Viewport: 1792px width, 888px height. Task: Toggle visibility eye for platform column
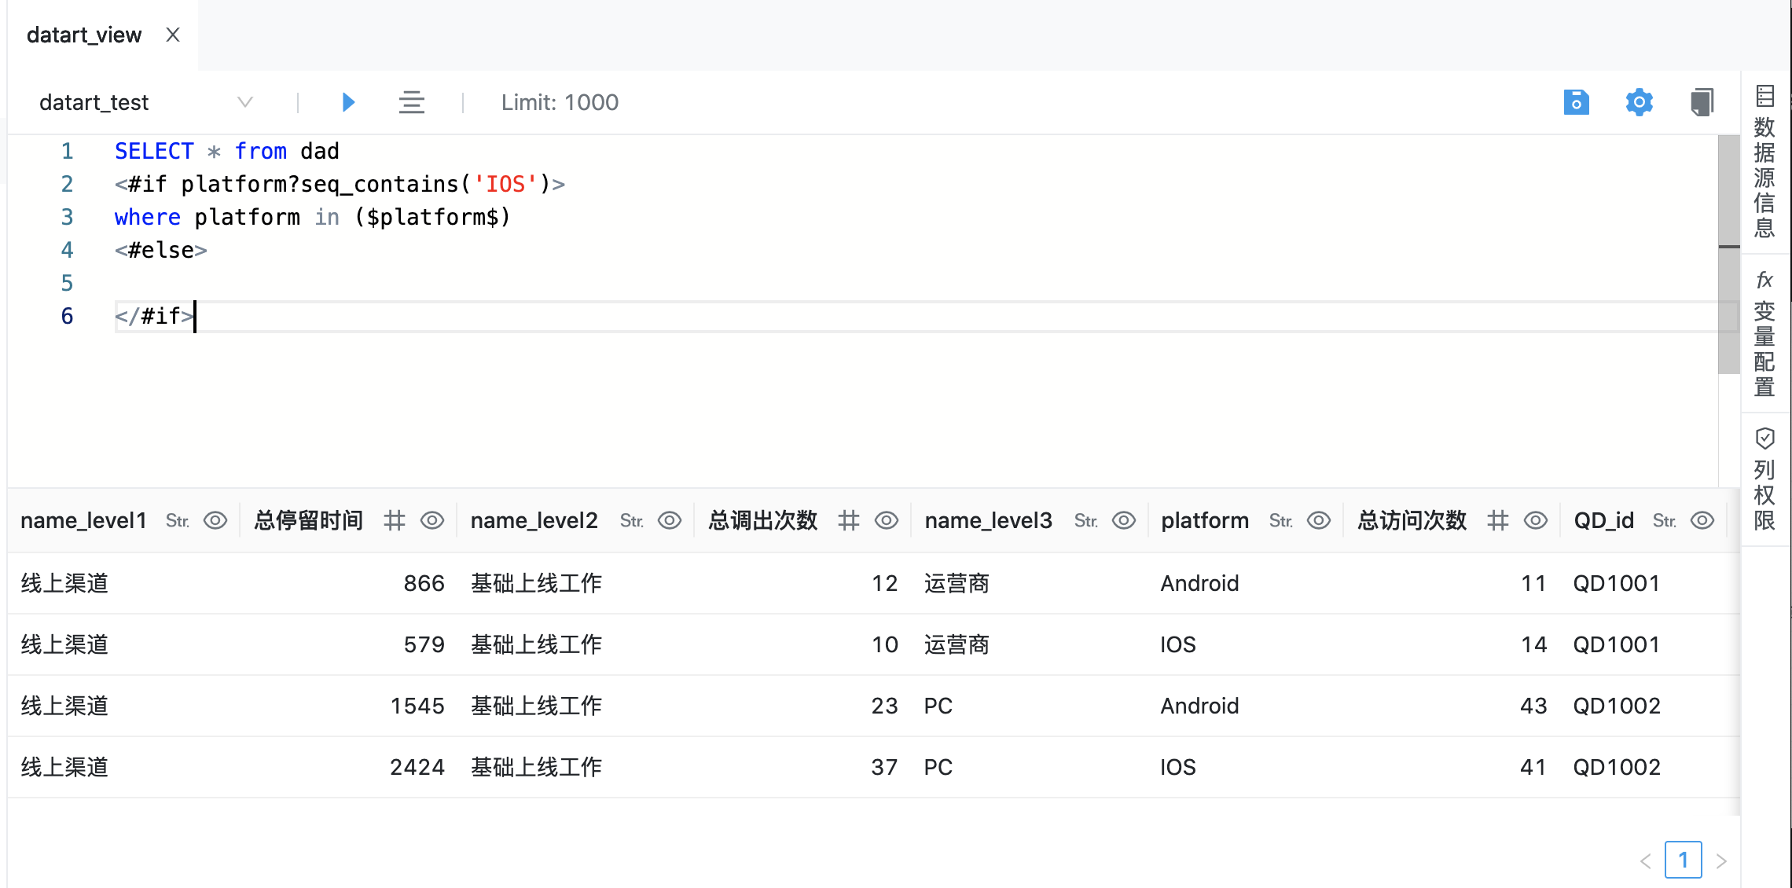pos(1319,520)
